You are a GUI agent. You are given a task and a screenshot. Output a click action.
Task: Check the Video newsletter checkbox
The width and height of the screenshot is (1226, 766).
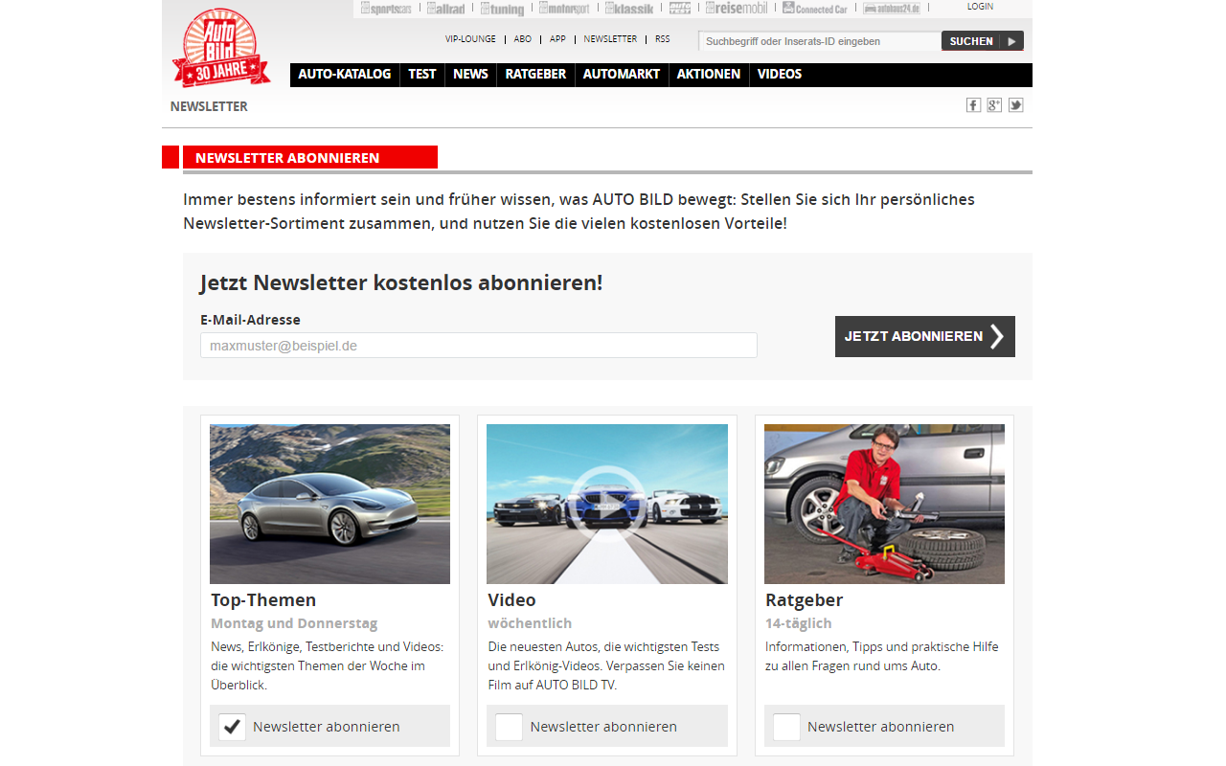[x=510, y=727]
